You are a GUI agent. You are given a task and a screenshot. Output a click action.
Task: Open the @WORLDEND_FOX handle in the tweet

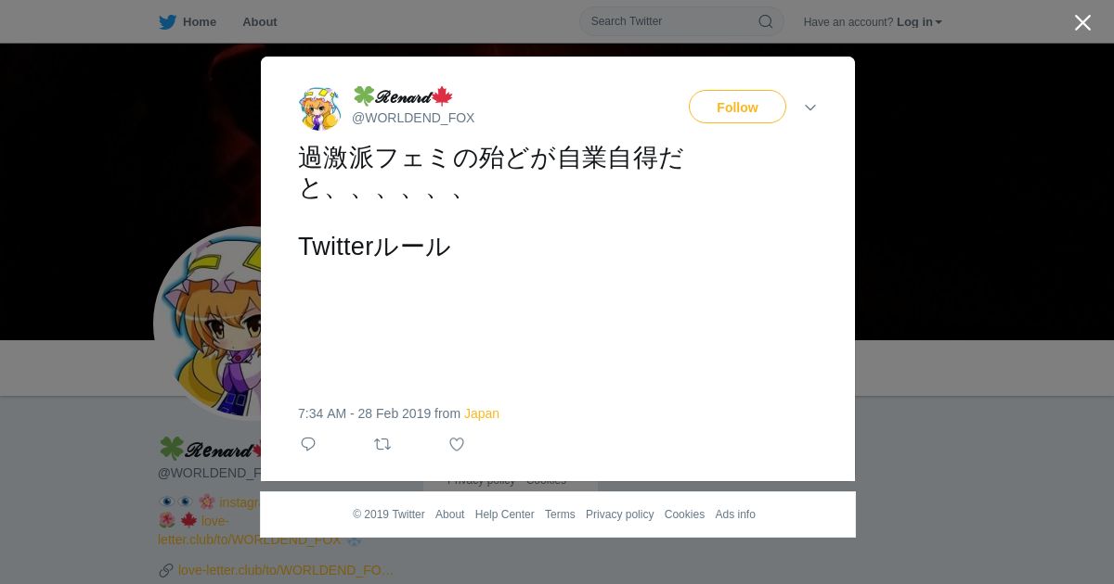click(x=413, y=118)
